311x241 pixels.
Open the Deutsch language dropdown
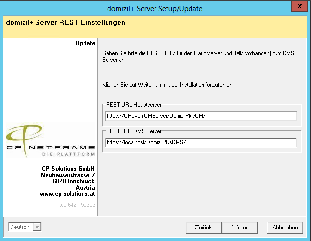click(x=25, y=227)
